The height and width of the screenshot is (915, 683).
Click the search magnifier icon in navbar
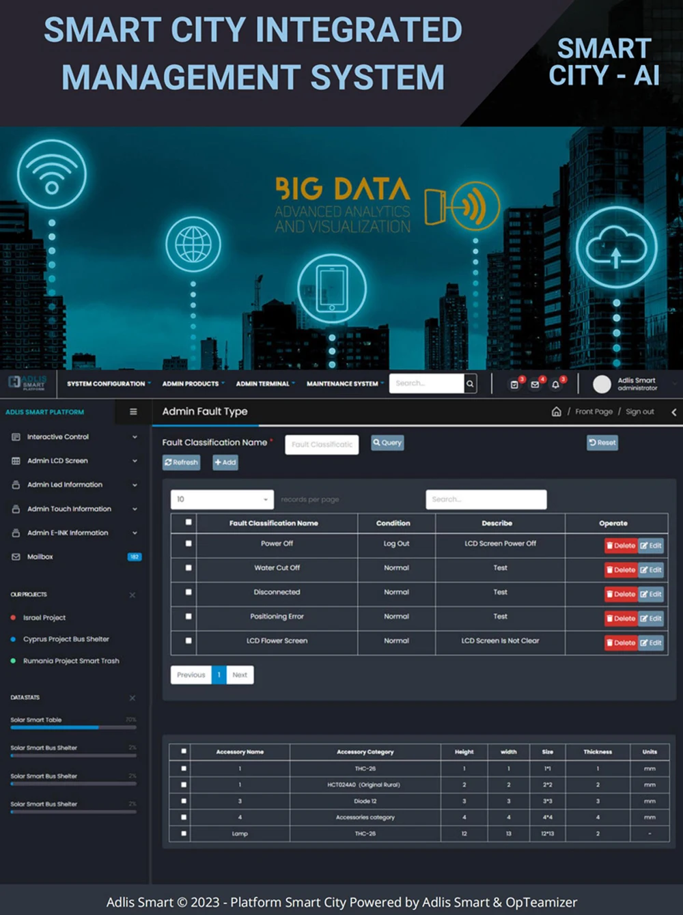(470, 384)
